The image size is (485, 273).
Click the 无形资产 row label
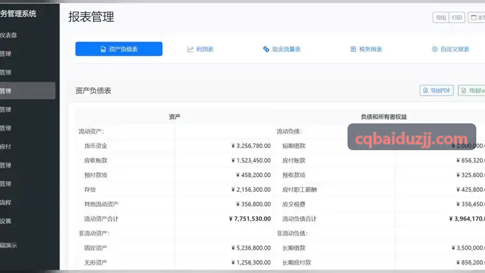[x=95, y=262]
